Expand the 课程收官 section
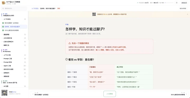Image resolution: width=190 pixels, height=98 pixels. point(14,76)
